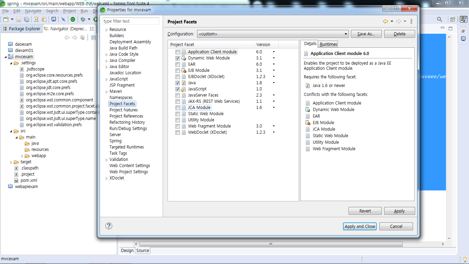Click the maximize editor area icon
This screenshot has width=469, height=264.
[451, 29]
